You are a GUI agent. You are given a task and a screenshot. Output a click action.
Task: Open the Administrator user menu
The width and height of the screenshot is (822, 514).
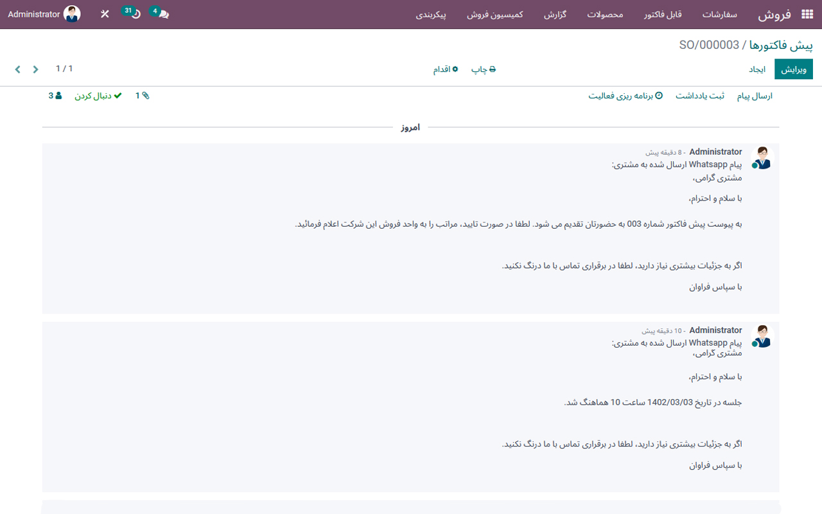pos(42,13)
